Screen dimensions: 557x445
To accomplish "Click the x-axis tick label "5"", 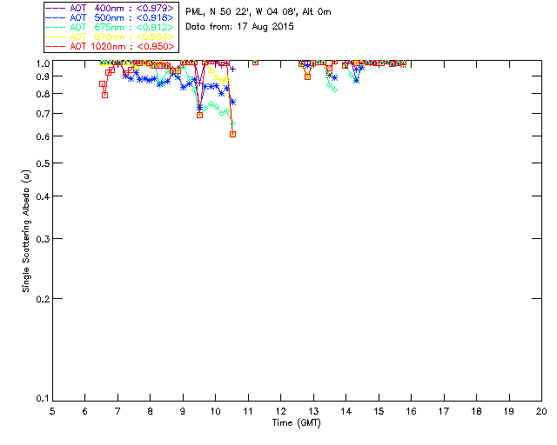I will [52, 411].
